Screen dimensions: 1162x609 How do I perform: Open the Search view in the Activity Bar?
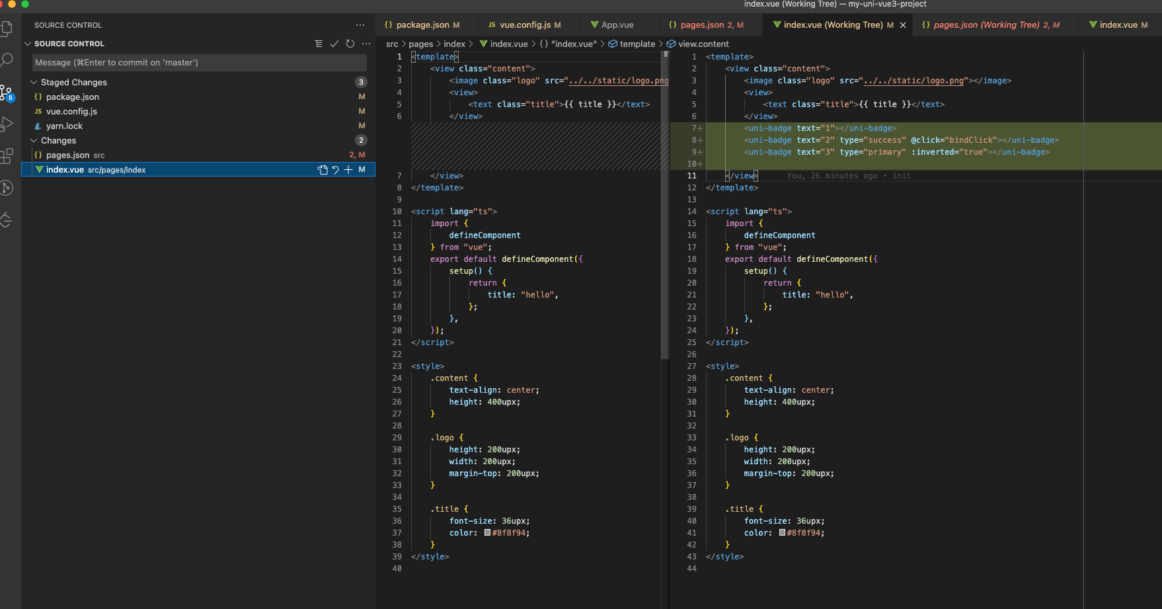[x=8, y=60]
